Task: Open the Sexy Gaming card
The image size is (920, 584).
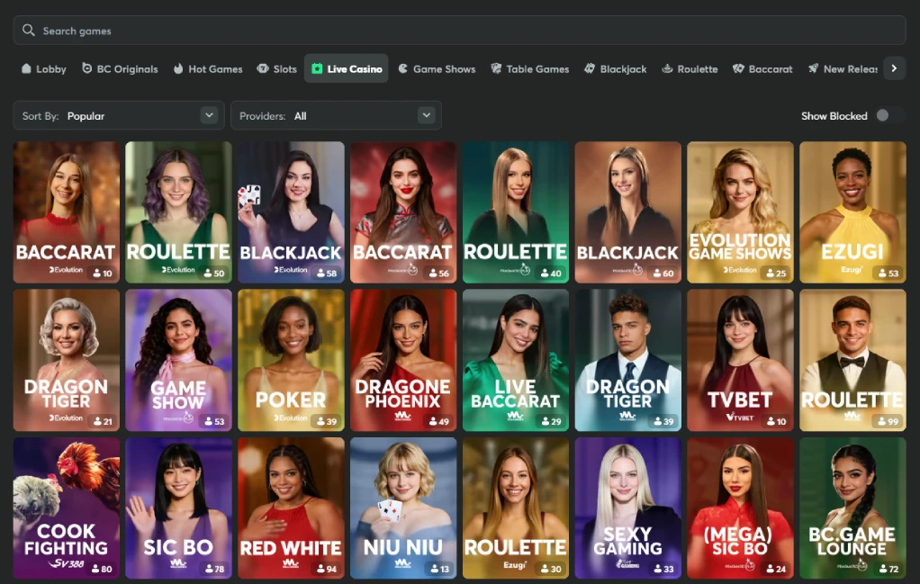Action: pos(627,508)
